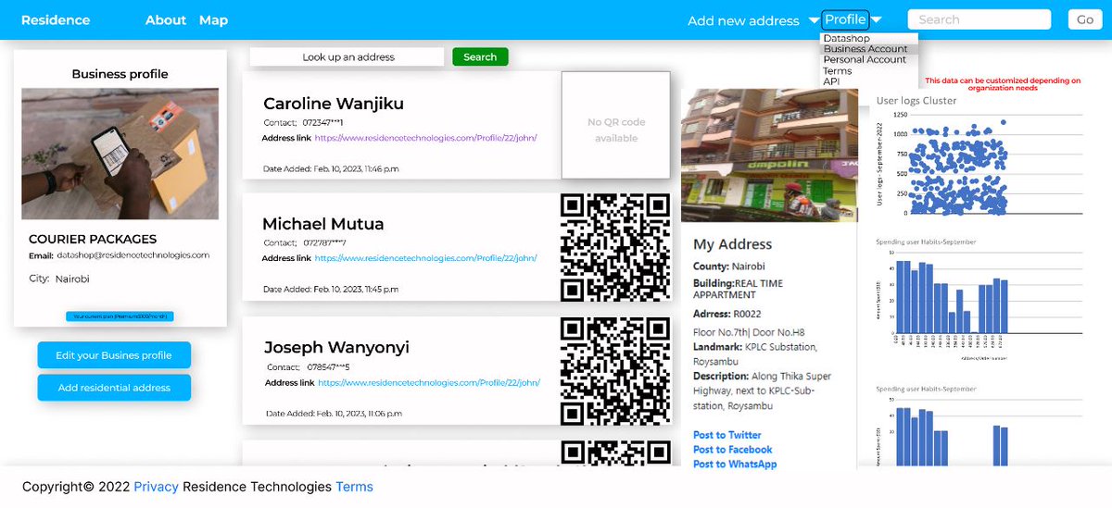Select the COURIER PACKAGES title
Screen dimensions: 1112x508
(93, 239)
